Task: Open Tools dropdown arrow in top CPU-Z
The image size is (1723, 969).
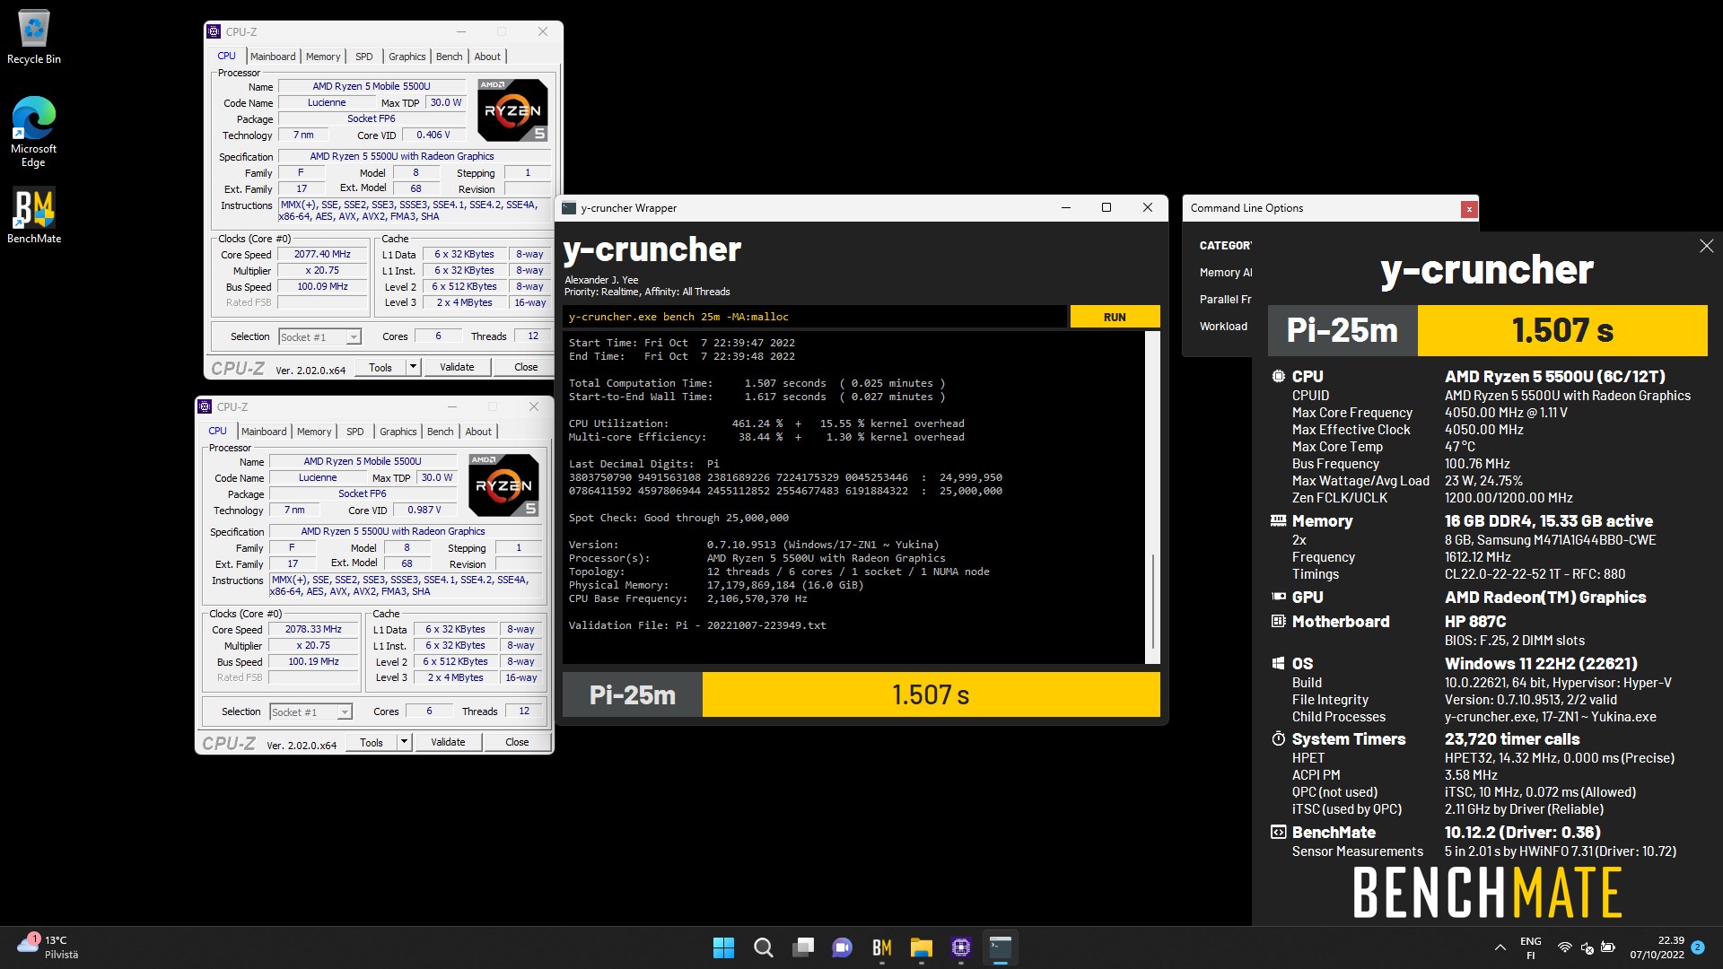Action: (413, 367)
